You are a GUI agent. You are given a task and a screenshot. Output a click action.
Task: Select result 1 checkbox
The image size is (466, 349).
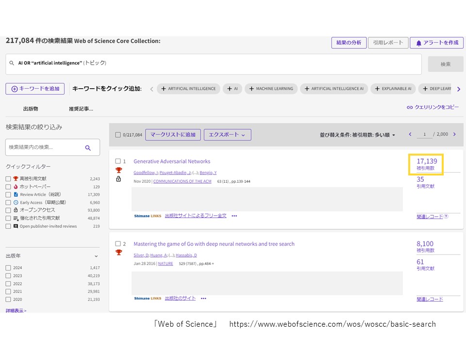[x=118, y=161]
